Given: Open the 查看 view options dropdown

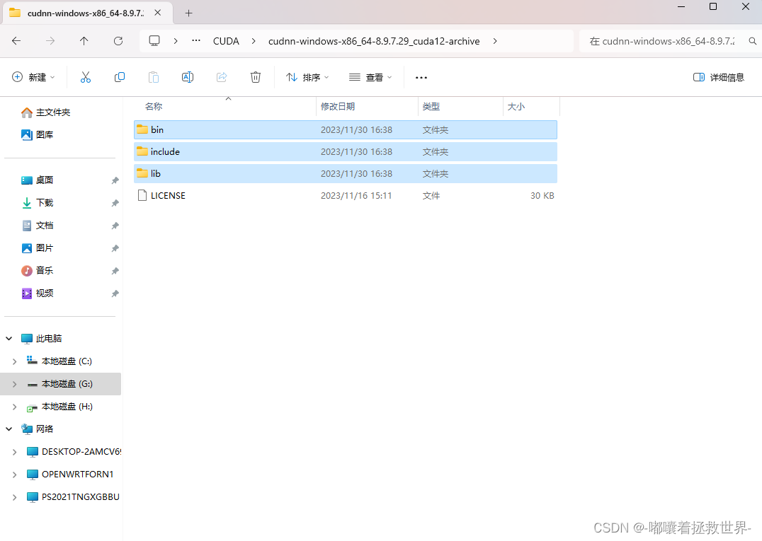Looking at the screenshot, I should pos(370,77).
